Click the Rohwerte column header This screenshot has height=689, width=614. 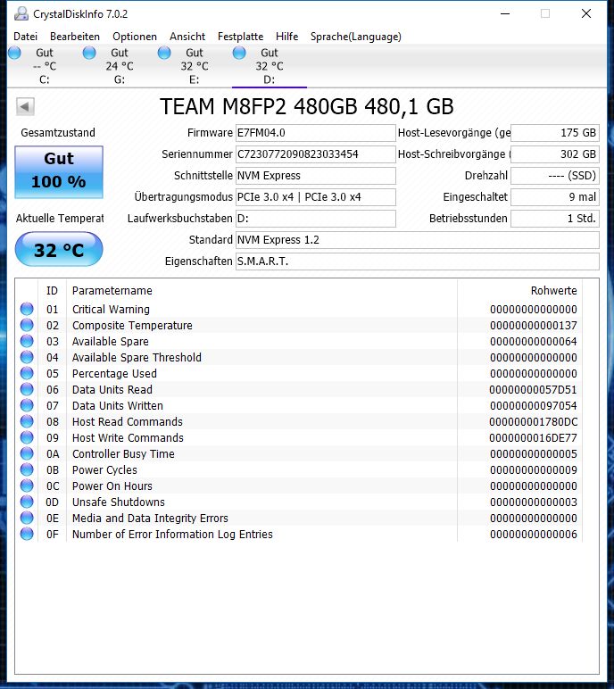[554, 290]
